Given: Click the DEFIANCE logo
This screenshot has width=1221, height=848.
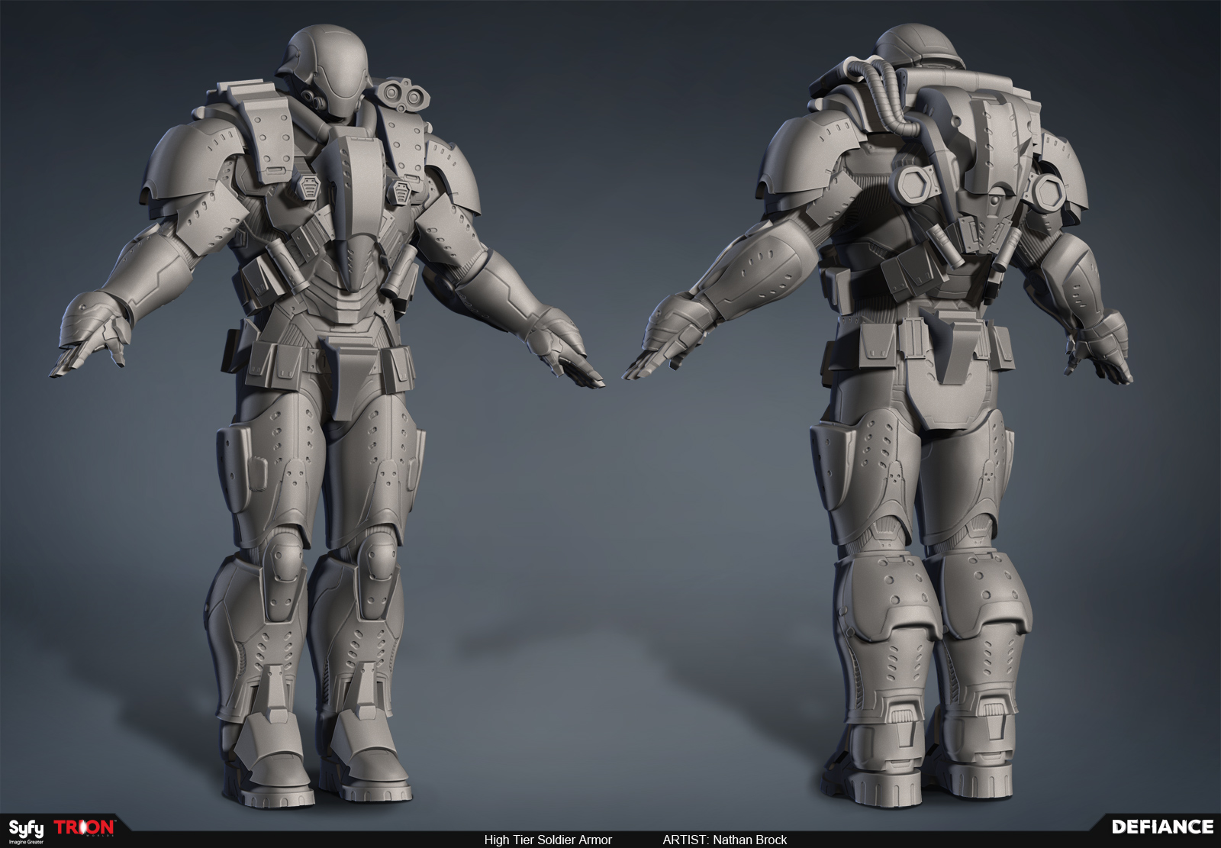Looking at the screenshot, I should pos(1162,827).
